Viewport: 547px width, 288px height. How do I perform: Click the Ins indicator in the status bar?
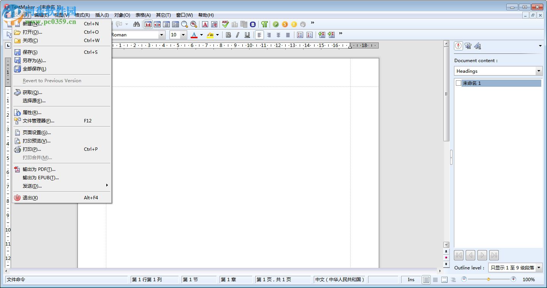coord(411,280)
